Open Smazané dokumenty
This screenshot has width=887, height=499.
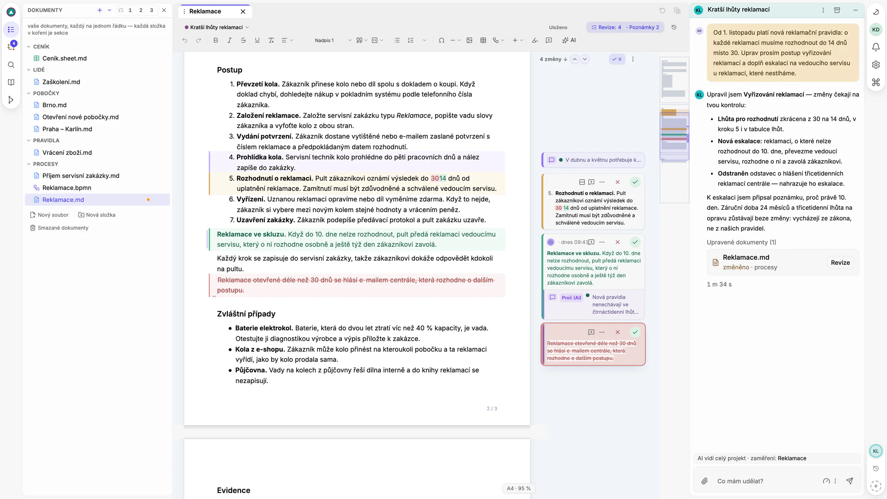(59, 228)
